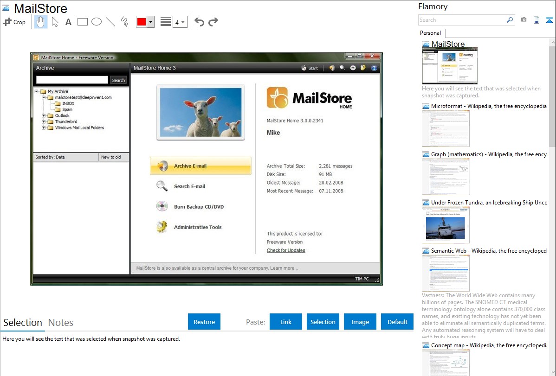Switch to the Selection tab
This screenshot has width=556, height=376.
pos(23,323)
